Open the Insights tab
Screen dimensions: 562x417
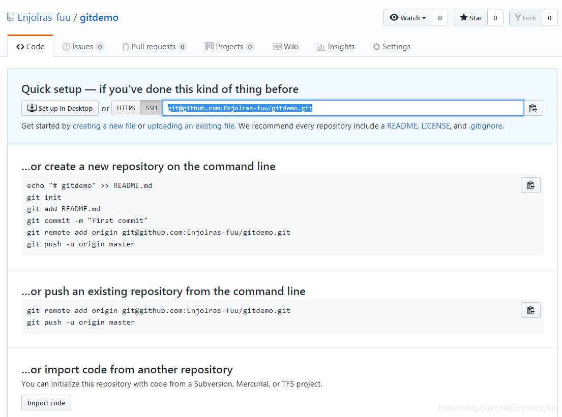pos(336,47)
